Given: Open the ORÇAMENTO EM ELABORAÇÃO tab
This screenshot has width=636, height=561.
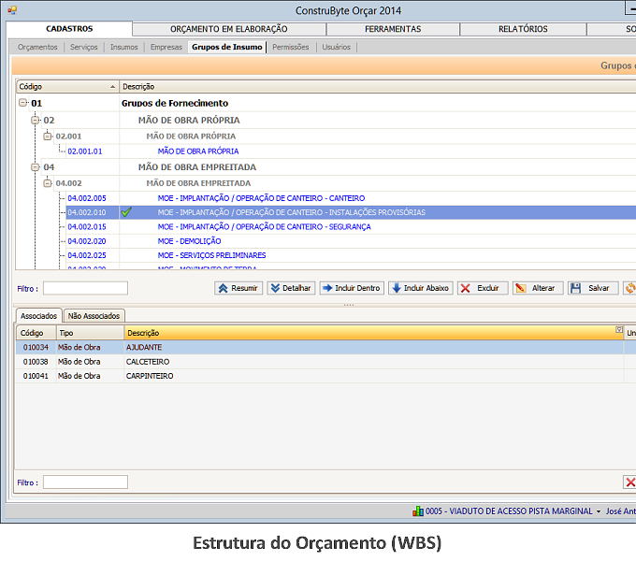Looking at the screenshot, I should click(x=229, y=29).
